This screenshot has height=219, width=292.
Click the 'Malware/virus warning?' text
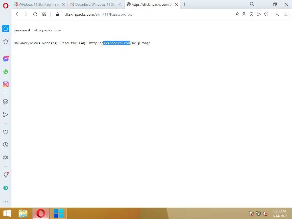point(36,43)
